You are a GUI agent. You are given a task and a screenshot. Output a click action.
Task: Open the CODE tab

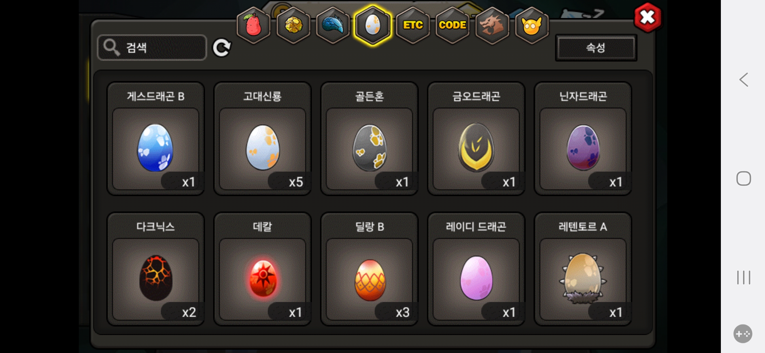452,25
